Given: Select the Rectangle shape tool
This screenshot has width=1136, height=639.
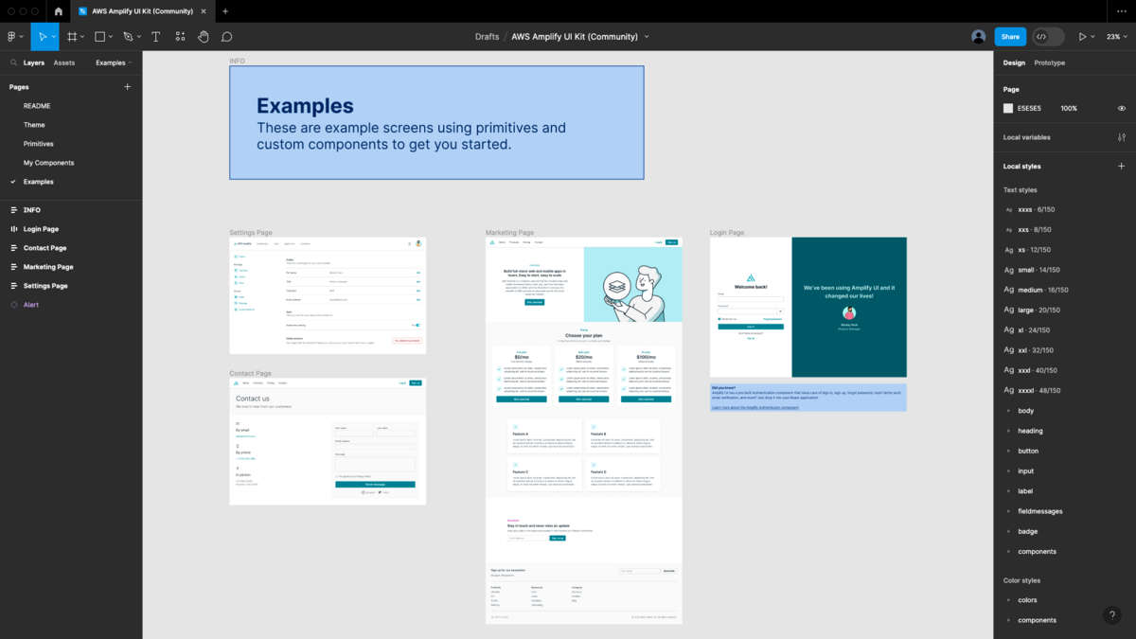Looking at the screenshot, I should point(99,37).
